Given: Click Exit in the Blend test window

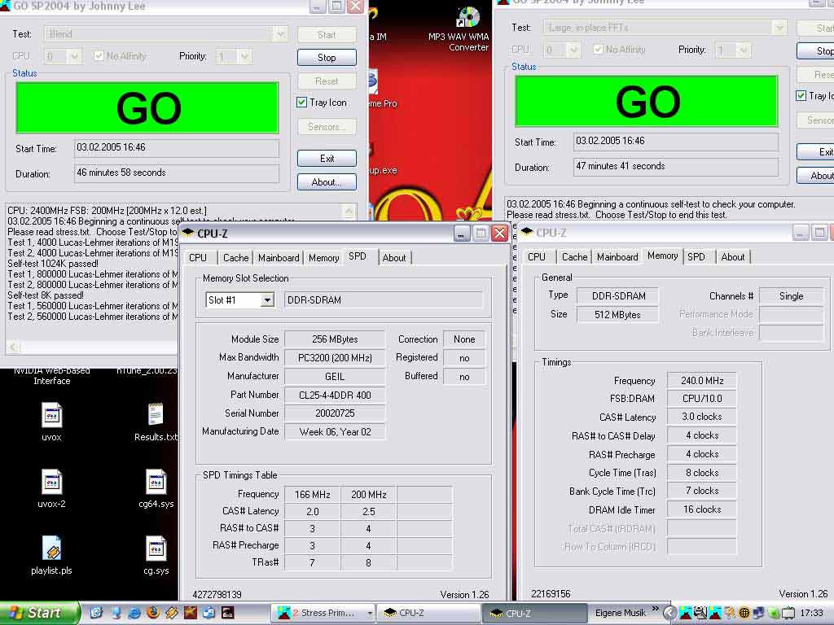Looking at the screenshot, I should 327,159.
